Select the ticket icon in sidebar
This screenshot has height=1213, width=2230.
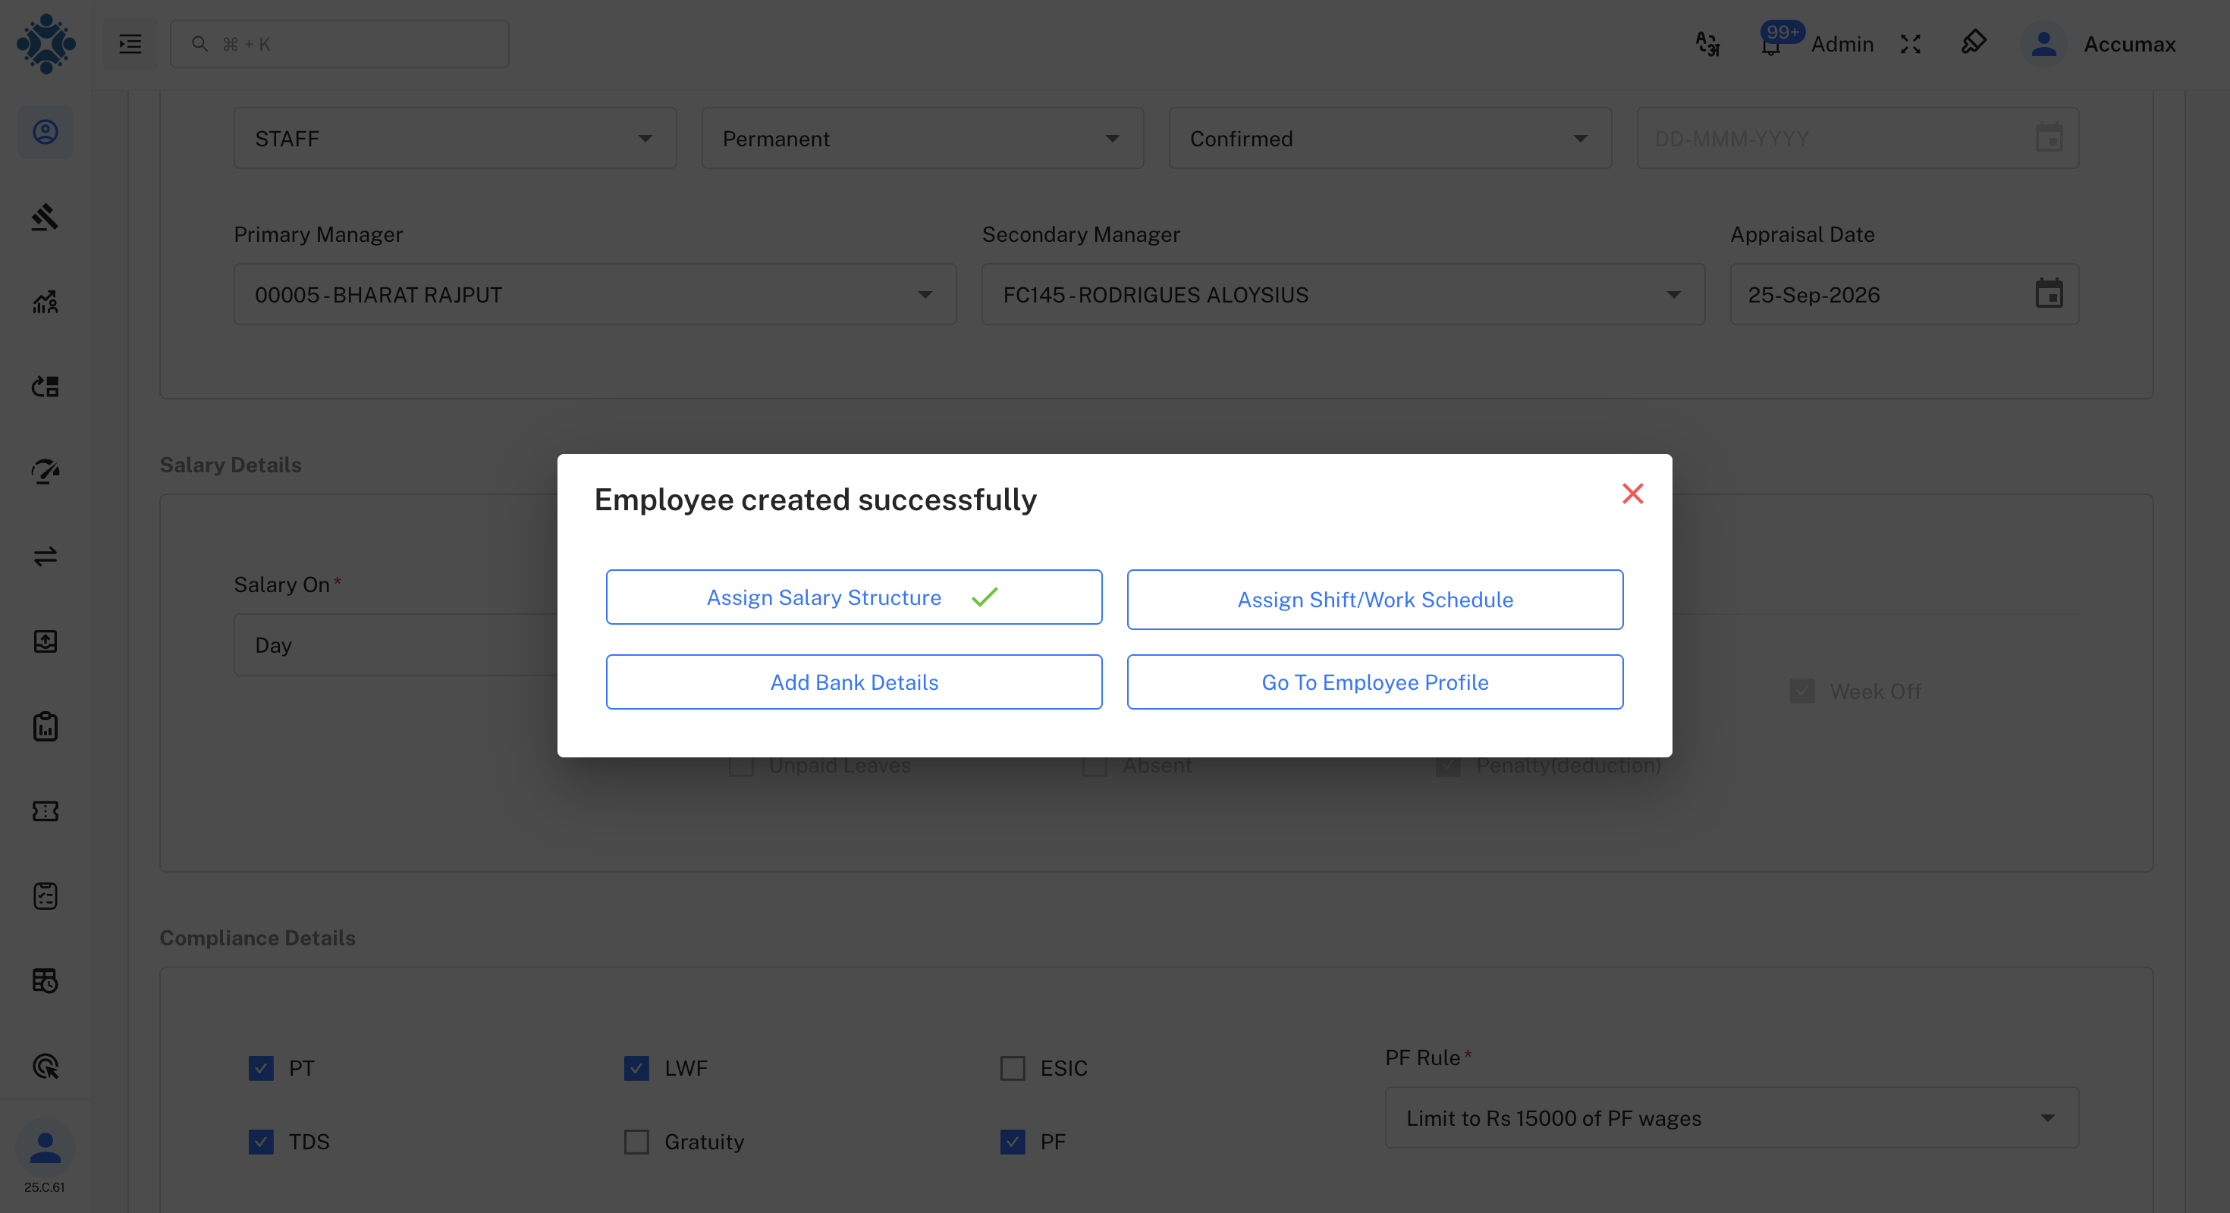coord(45,810)
